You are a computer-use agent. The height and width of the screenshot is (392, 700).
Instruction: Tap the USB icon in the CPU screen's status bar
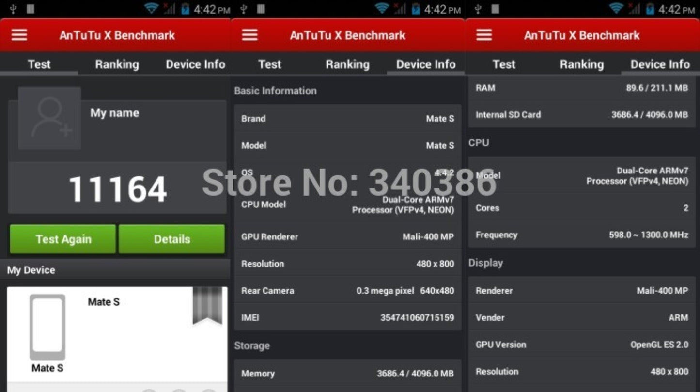478,9
